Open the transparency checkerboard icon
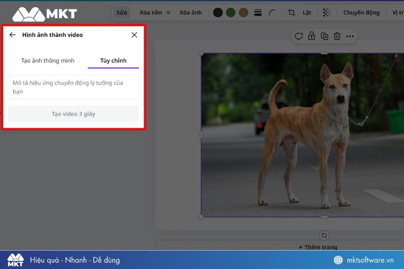 (327, 13)
